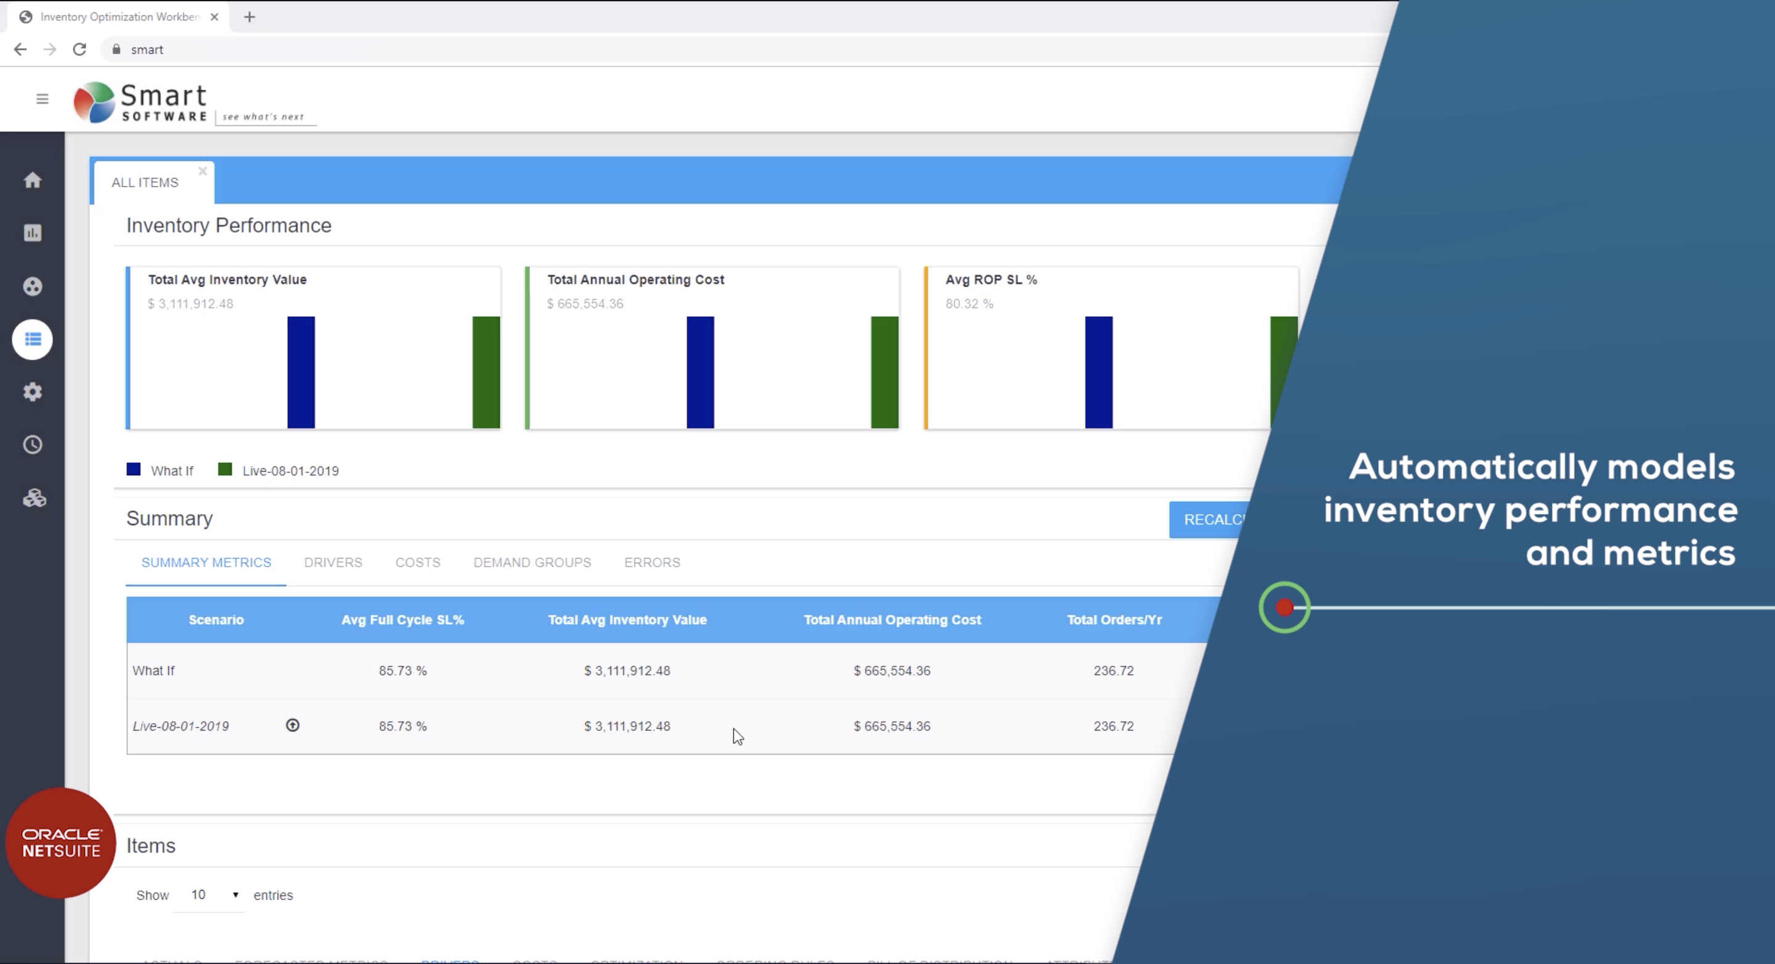Toggle the What If legend series

click(x=160, y=470)
